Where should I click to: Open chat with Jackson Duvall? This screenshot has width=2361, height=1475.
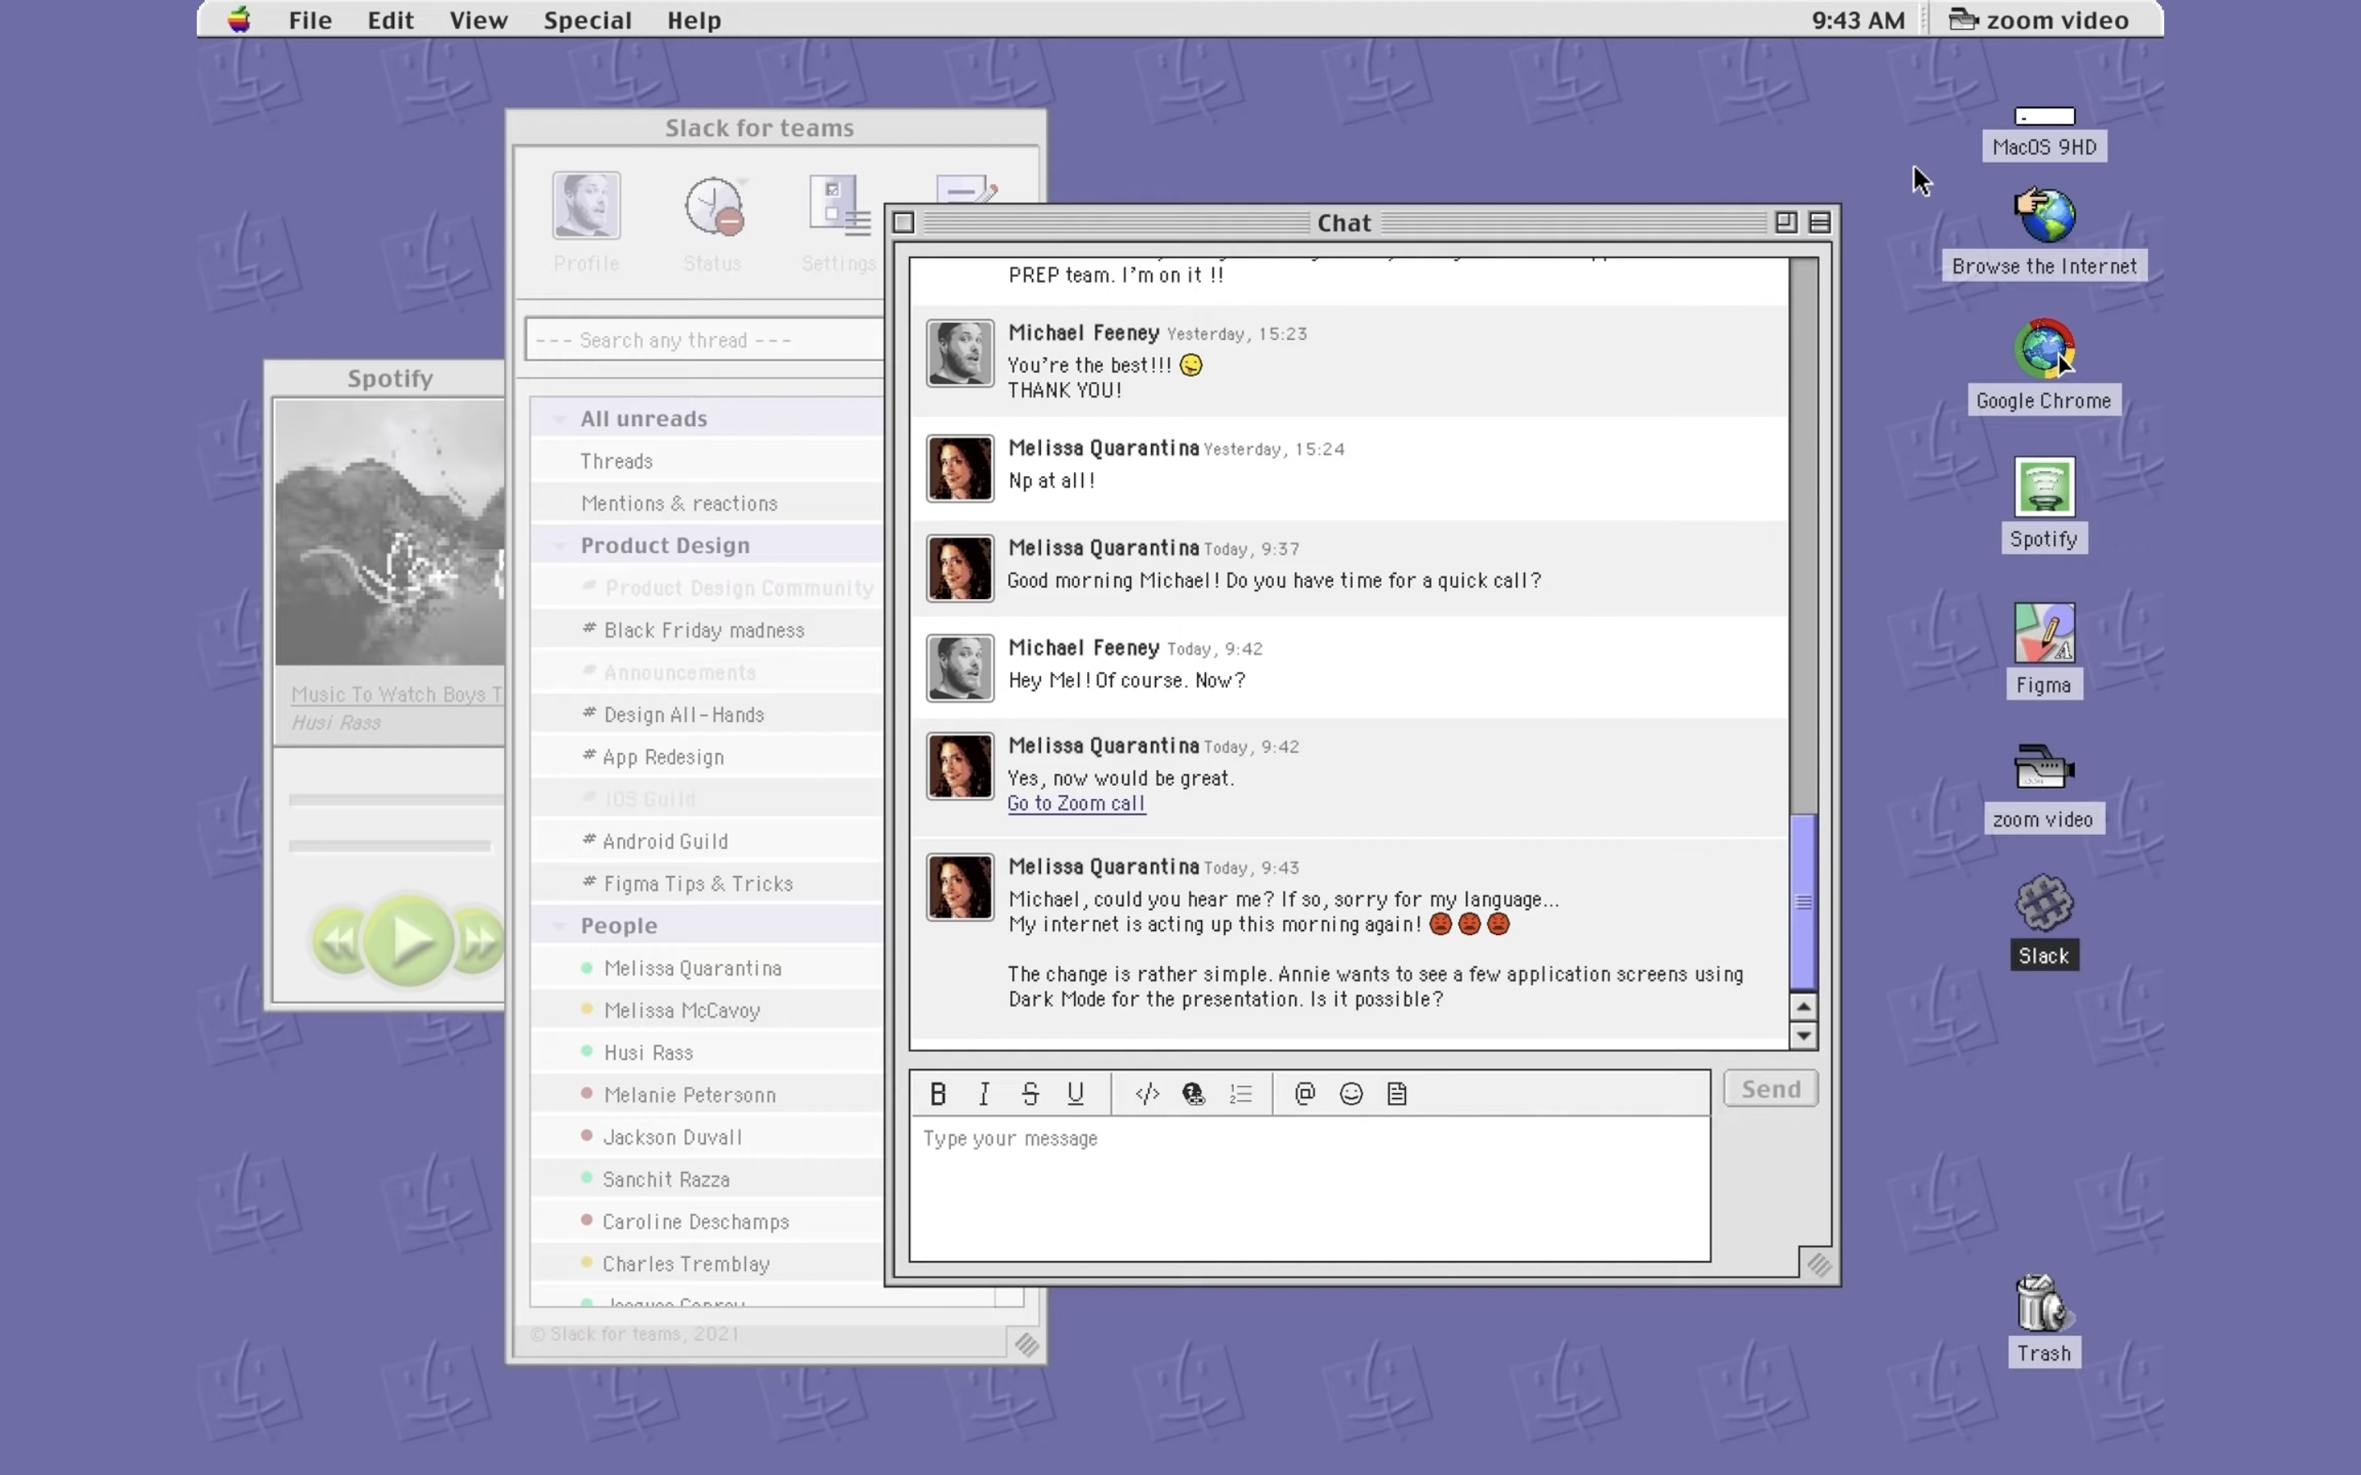(707, 1137)
